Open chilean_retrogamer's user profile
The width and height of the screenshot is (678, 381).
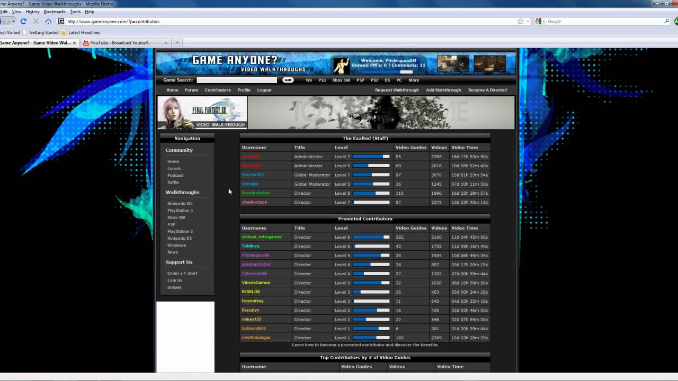262,237
